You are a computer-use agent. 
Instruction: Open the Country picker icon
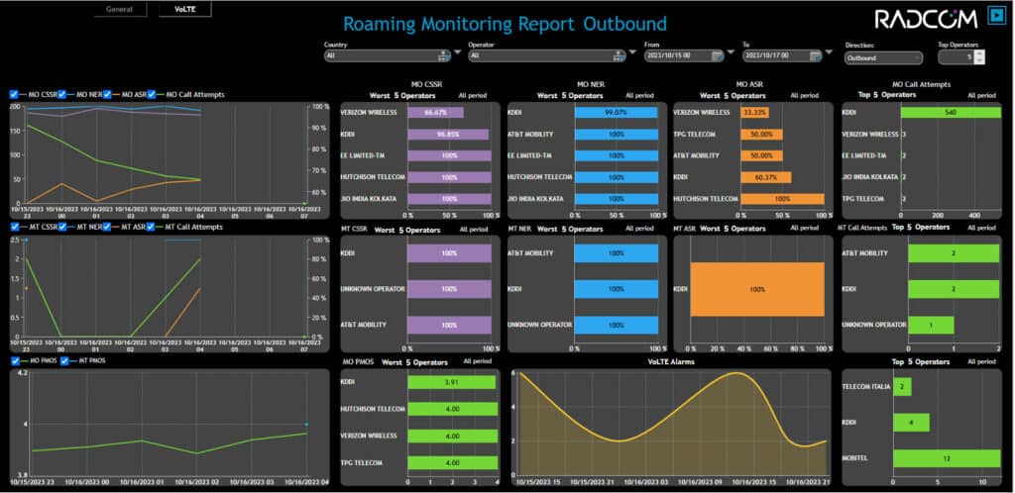click(x=443, y=56)
